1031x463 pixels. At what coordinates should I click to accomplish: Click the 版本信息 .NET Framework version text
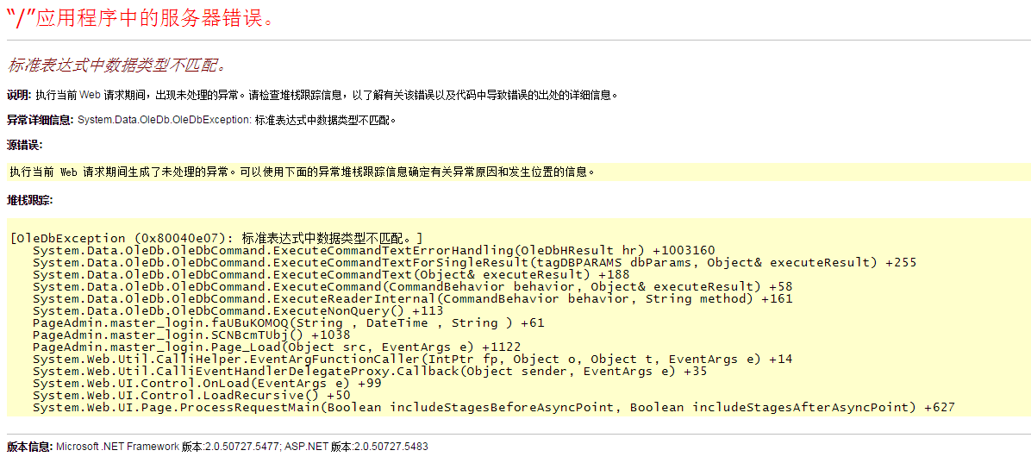coord(241,447)
